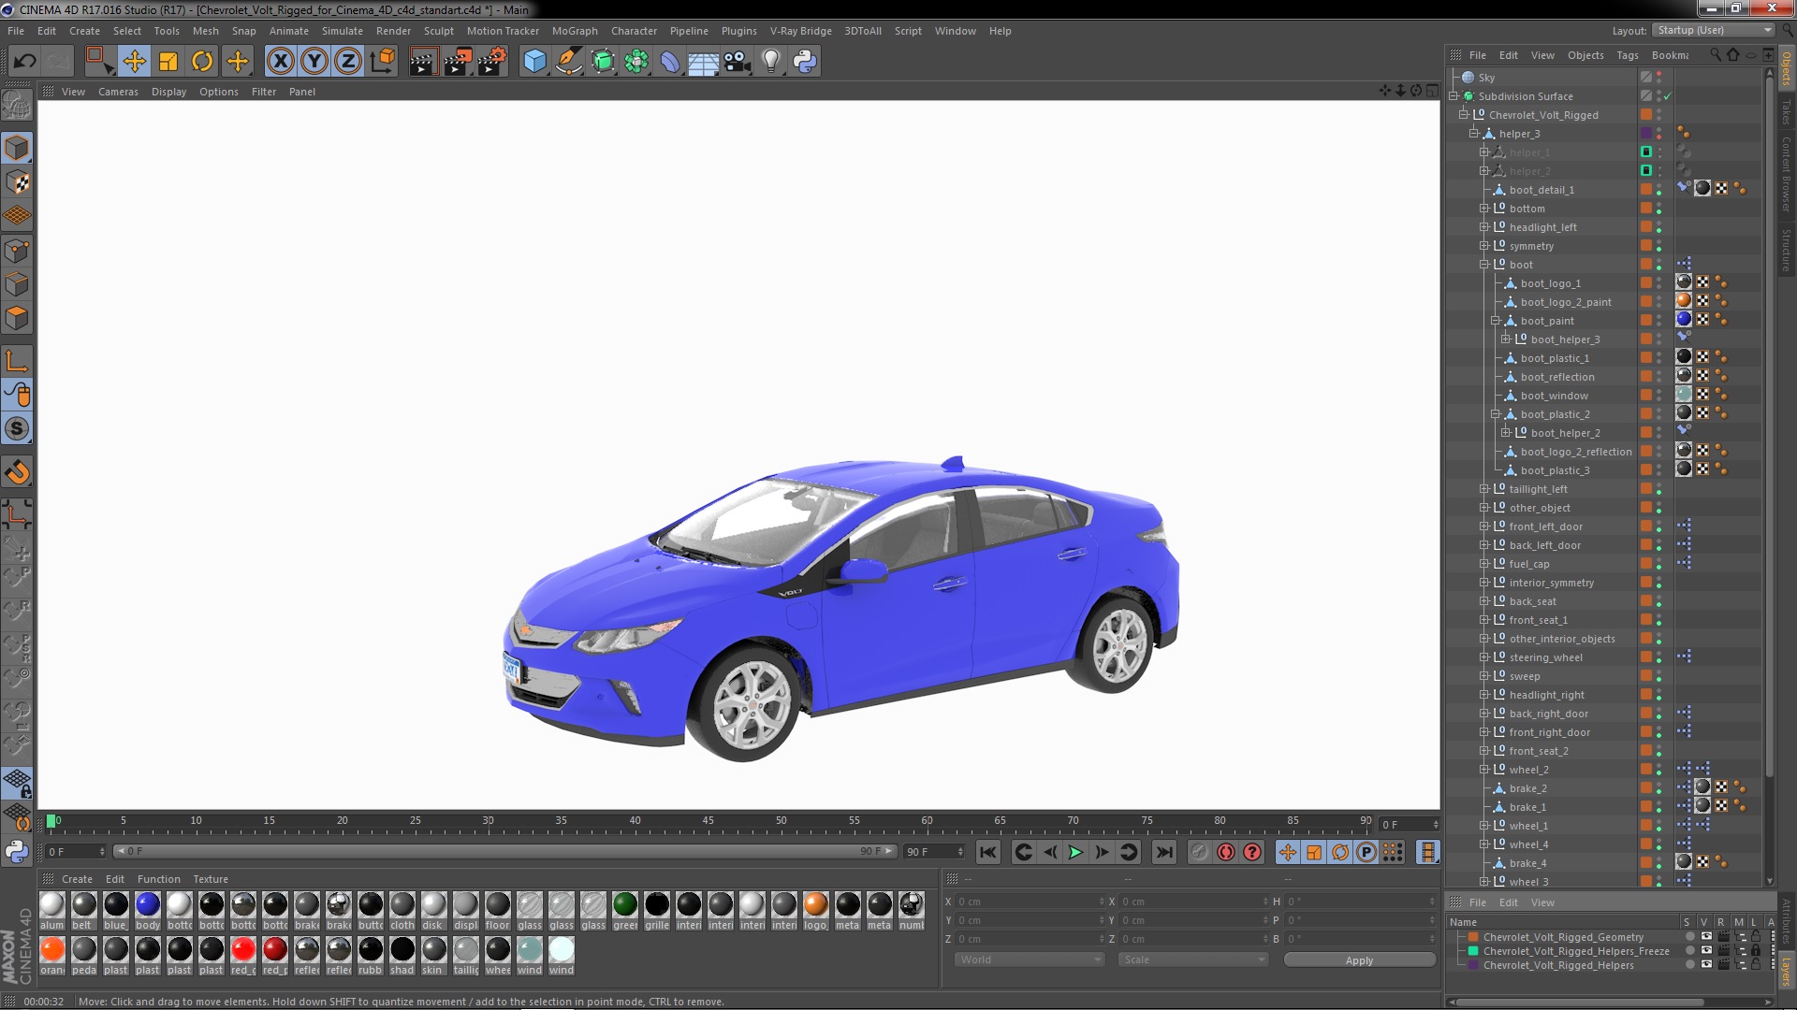1797x1010 pixels.
Task: Click the Undo arrow icon
Action: pos(24,62)
